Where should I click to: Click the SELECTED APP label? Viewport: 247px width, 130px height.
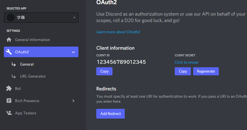pyautogui.click(x=16, y=8)
